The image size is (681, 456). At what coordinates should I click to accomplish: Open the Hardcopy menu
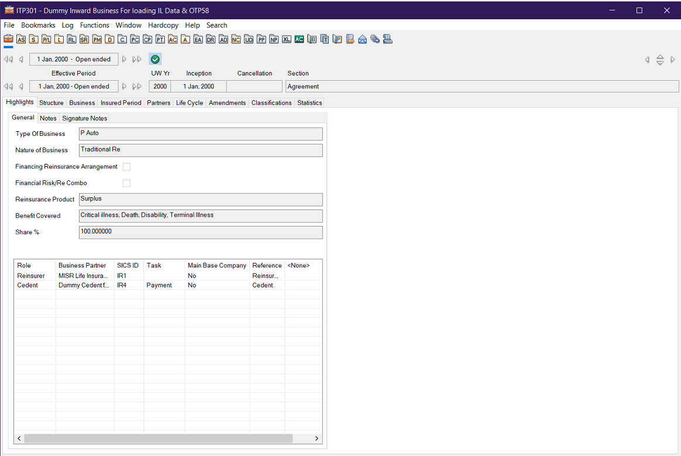coord(163,25)
